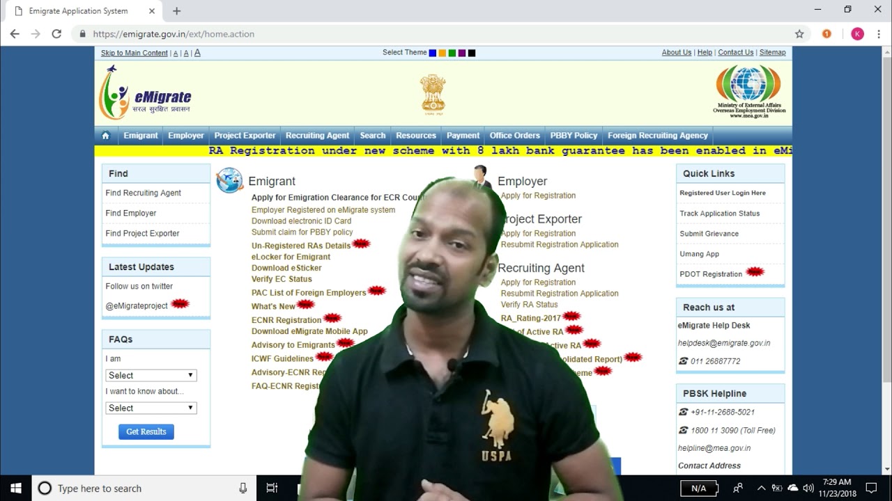Select the purple theme swatch
The height and width of the screenshot is (501, 892).
click(x=462, y=53)
